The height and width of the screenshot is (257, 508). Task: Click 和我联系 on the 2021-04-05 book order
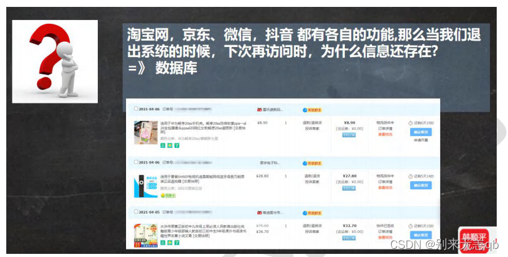pyautogui.click(x=312, y=213)
